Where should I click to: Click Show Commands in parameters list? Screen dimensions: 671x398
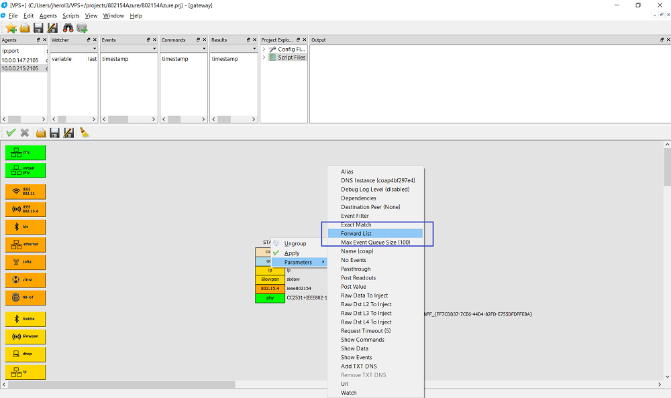pyautogui.click(x=362, y=340)
